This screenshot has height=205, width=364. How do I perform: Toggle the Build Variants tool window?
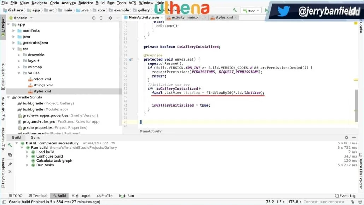tap(3, 77)
